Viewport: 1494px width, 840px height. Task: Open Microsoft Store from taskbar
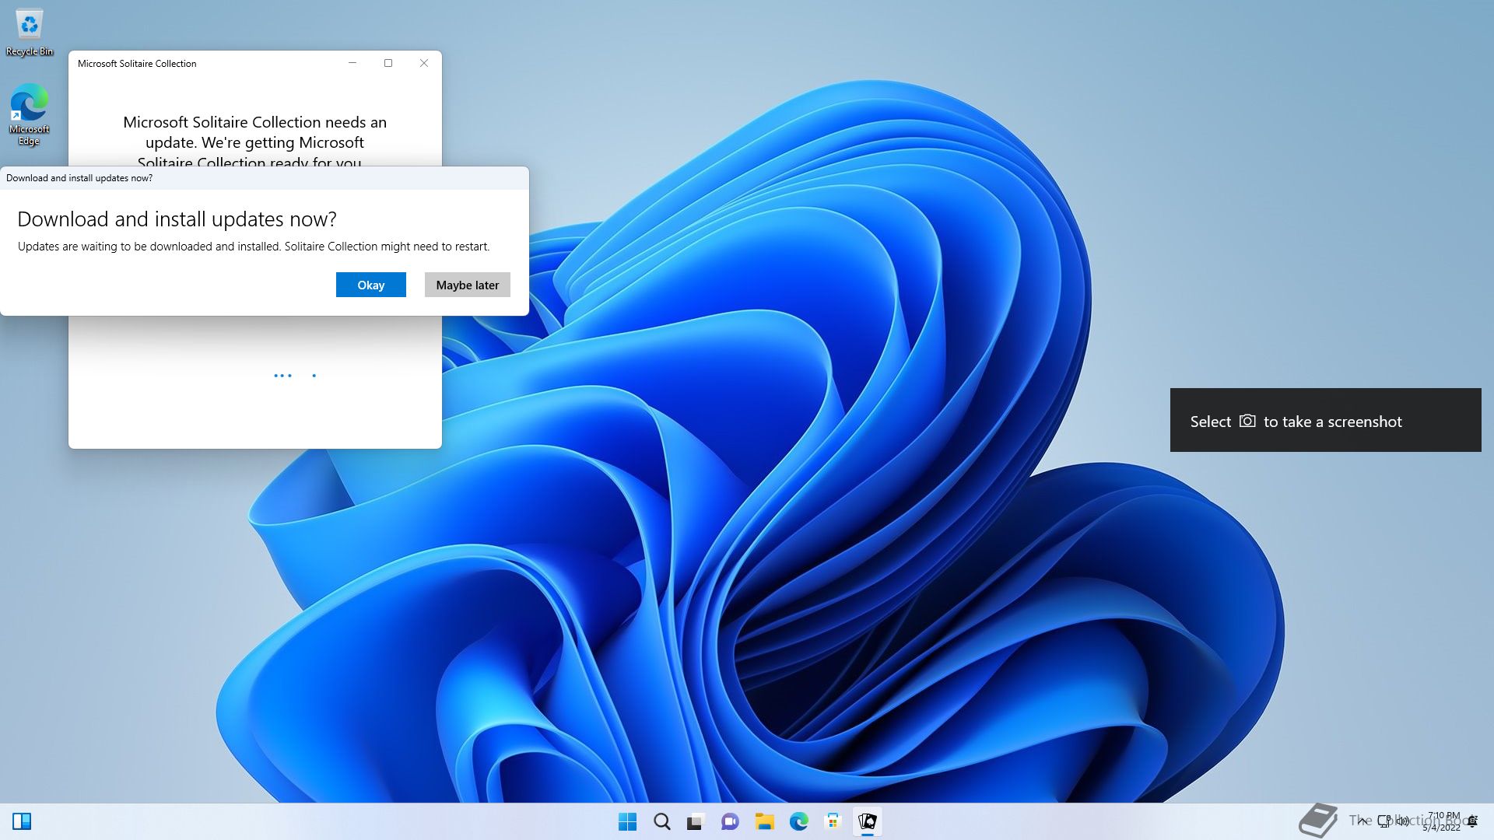pyautogui.click(x=833, y=821)
